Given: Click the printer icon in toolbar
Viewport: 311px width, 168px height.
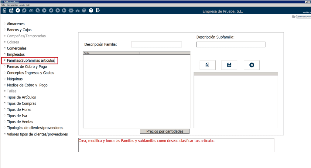Looking at the screenshot, I should (x=84, y=11).
